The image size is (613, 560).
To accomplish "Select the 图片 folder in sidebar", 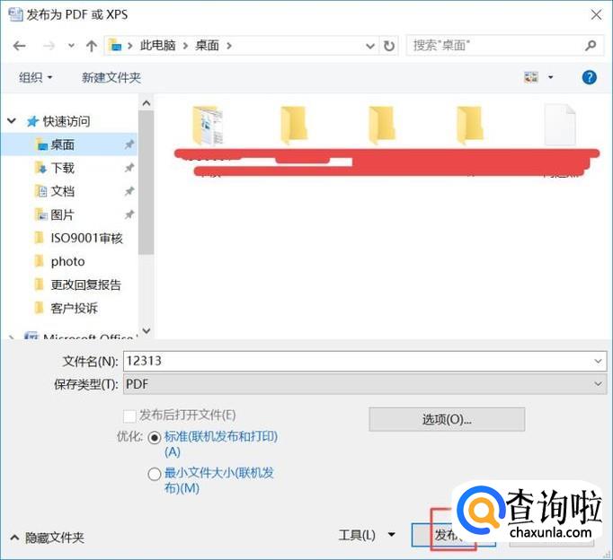I will point(62,214).
